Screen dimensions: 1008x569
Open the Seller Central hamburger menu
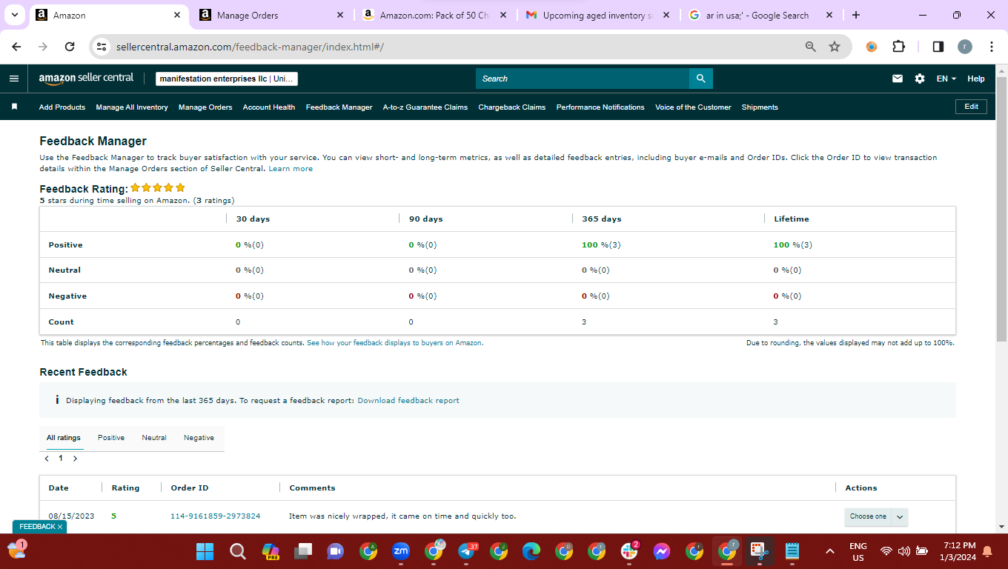coord(14,79)
